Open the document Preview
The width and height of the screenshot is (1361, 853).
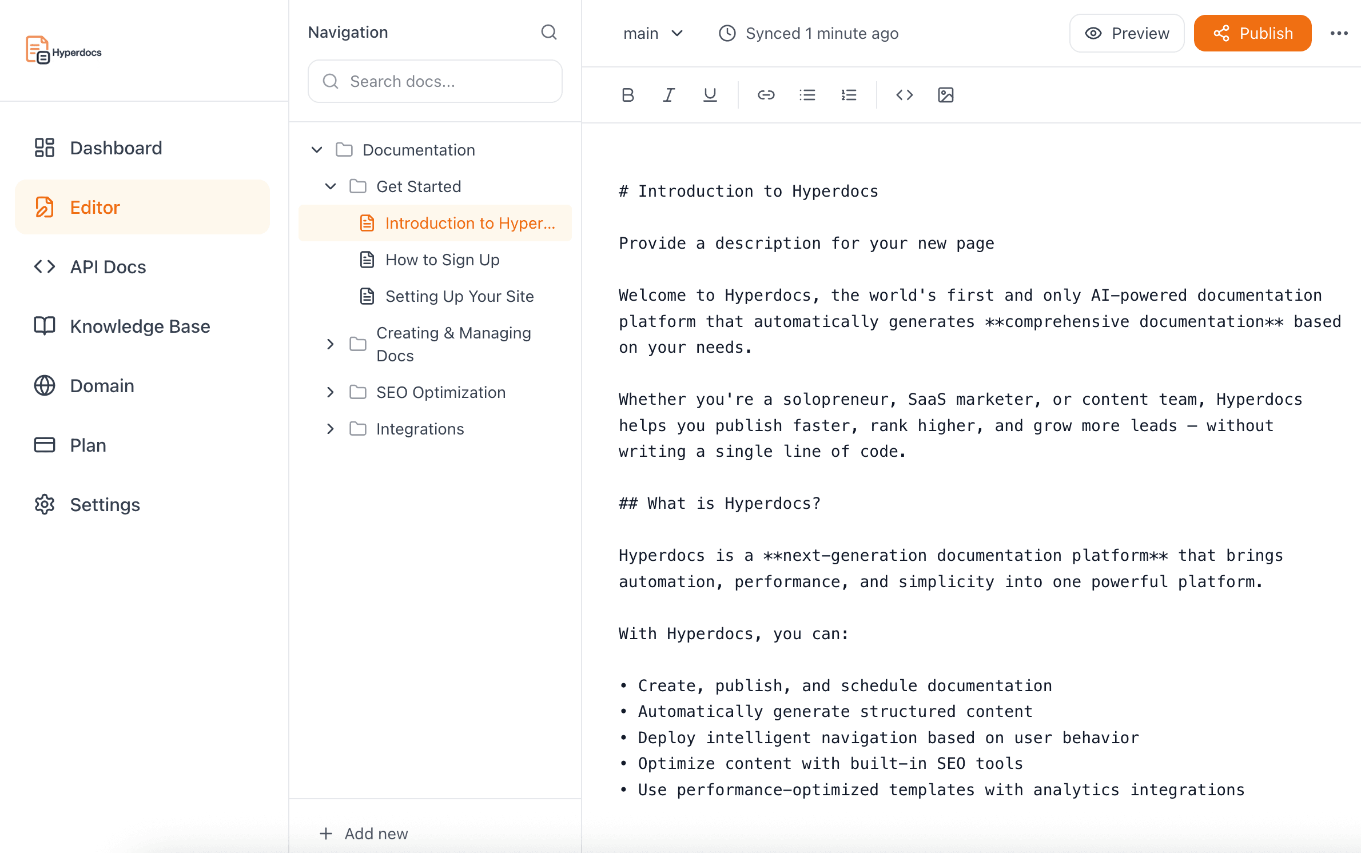click(1126, 33)
